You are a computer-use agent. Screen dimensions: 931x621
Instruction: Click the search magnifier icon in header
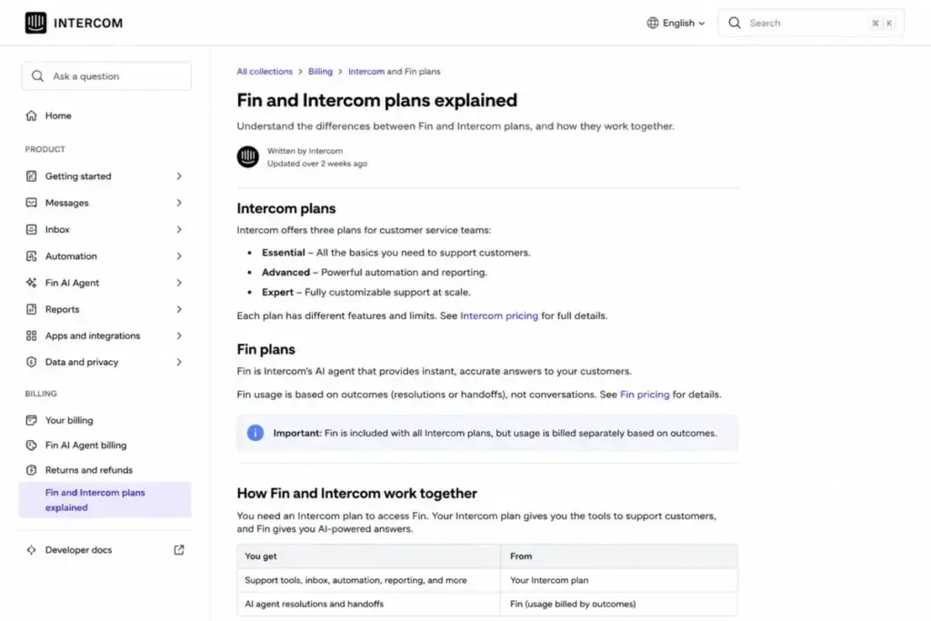tap(735, 23)
